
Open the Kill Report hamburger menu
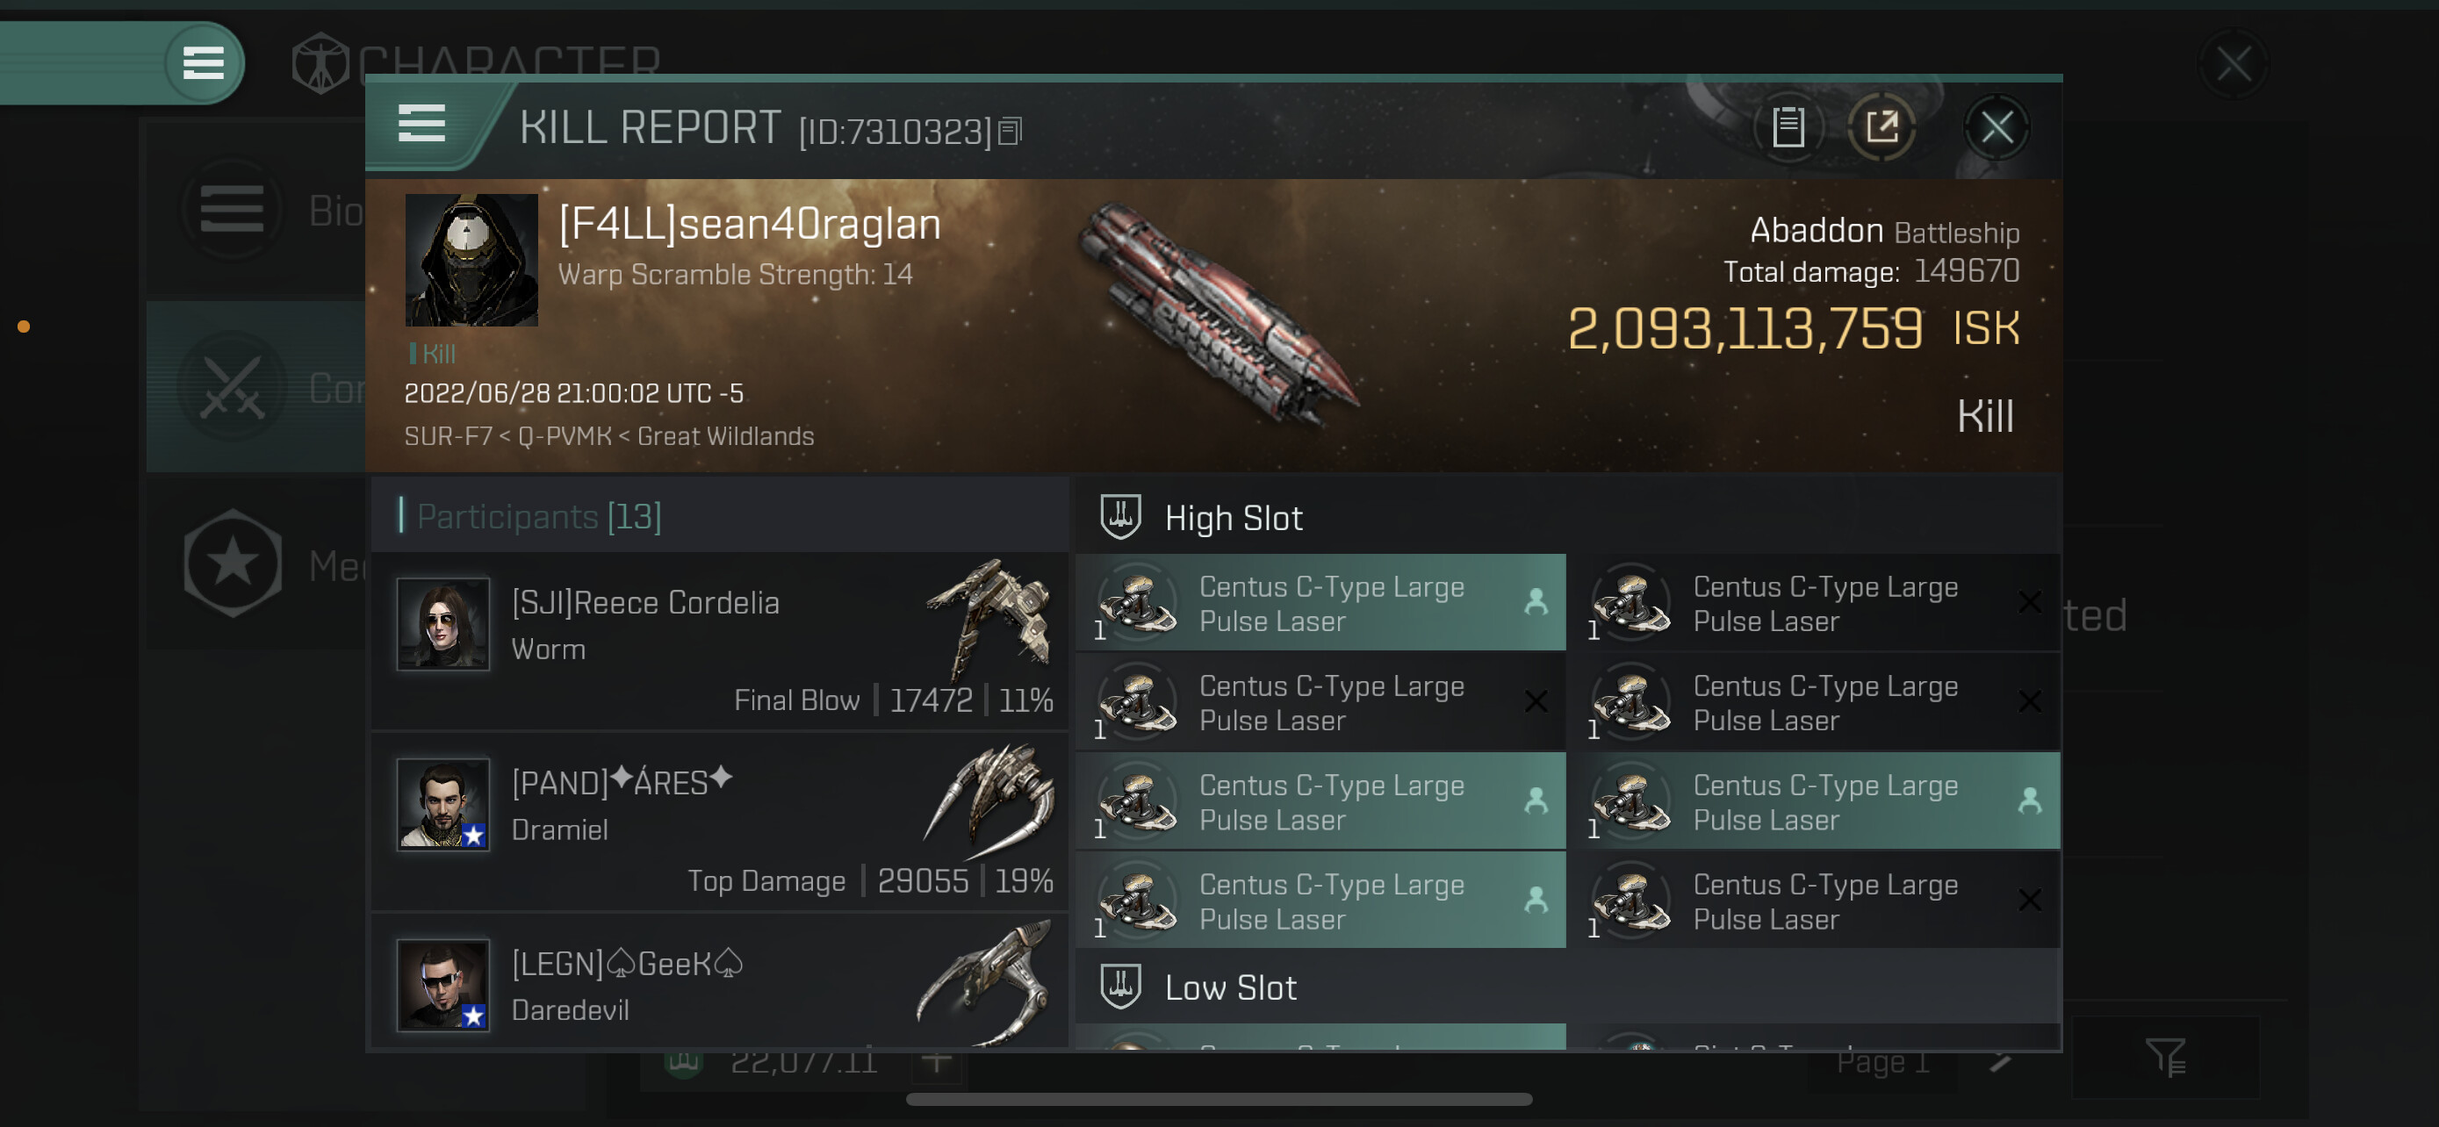tap(421, 124)
